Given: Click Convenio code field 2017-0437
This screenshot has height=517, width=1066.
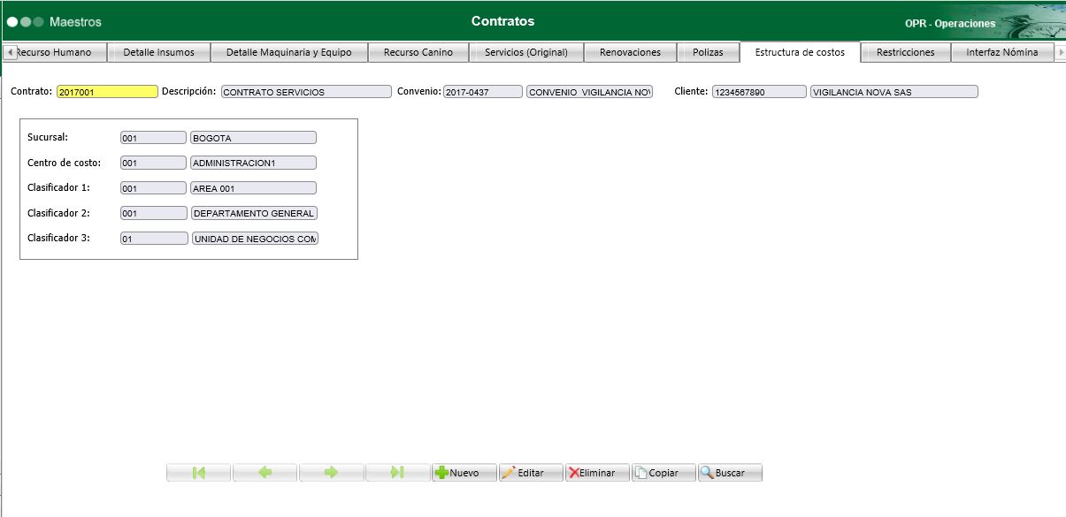Looking at the screenshot, I should coord(483,92).
